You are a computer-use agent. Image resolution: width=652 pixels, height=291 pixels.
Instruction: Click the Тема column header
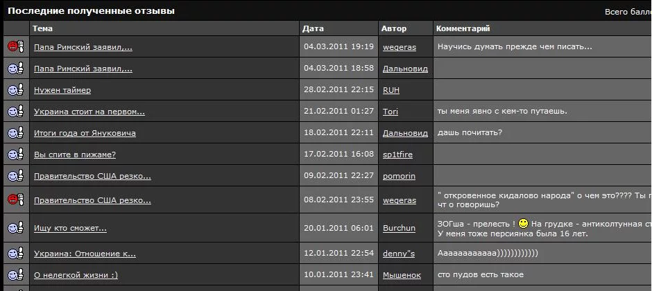(x=42, y=28)
